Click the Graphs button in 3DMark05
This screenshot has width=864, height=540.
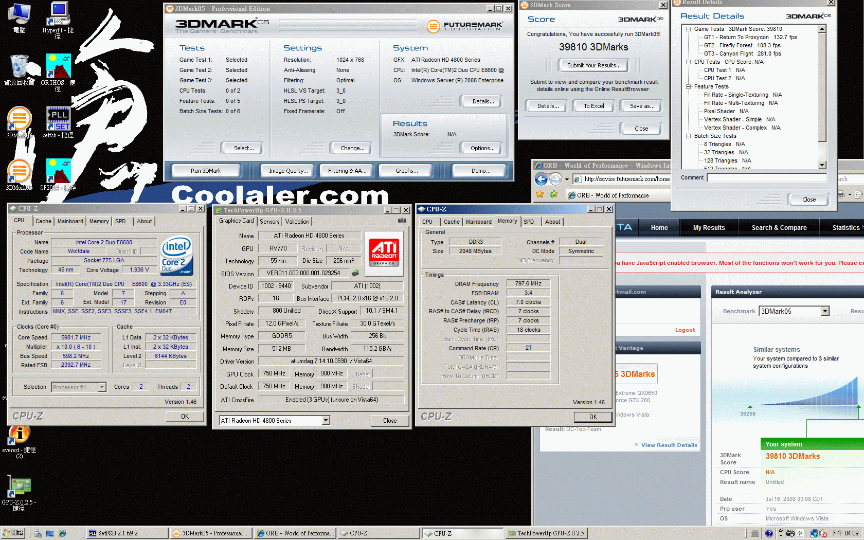406,171
